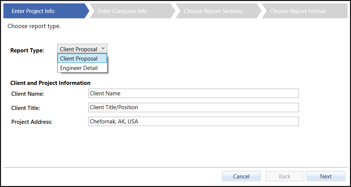Select Client Proposal from the open dropdown list
Screen dimensions: 351x187
pos(79,59)
